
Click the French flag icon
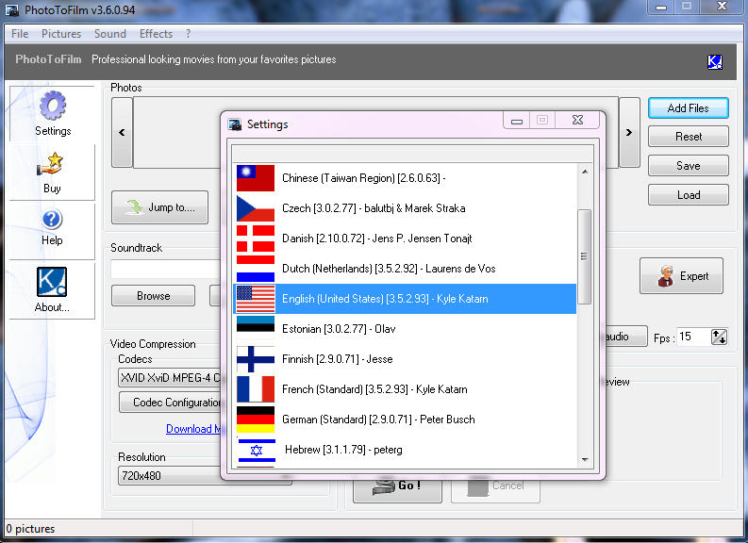click(x=256, y=389)
